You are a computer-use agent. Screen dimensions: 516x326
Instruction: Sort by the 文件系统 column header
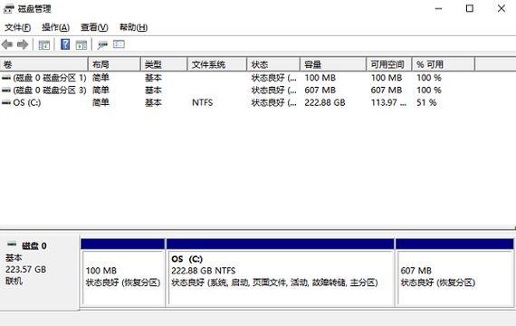pos(217,64)
